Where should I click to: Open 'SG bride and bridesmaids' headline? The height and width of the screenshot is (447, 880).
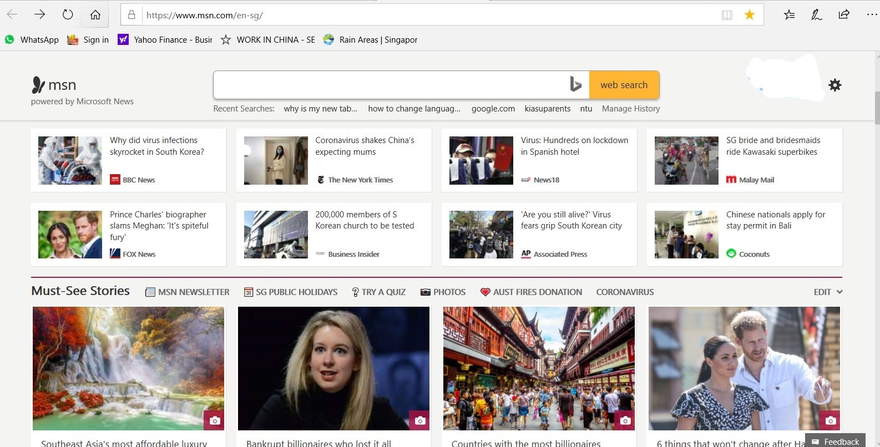[773, 146]
